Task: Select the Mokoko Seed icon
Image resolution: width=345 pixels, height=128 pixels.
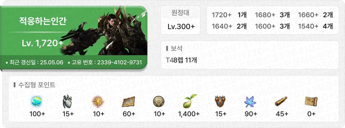Action: point(189,101)
